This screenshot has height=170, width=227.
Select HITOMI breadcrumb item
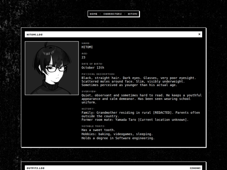(132, 14)
